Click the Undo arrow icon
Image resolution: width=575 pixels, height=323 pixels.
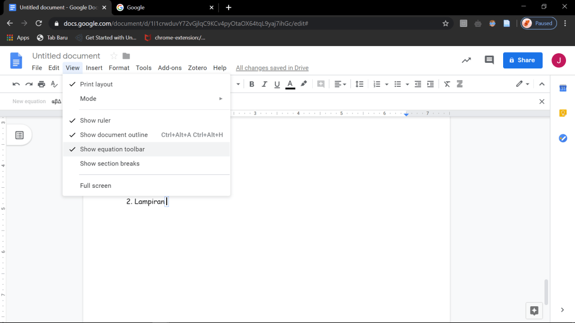coord(16,84)
